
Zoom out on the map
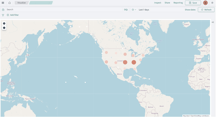click(4, 28)
